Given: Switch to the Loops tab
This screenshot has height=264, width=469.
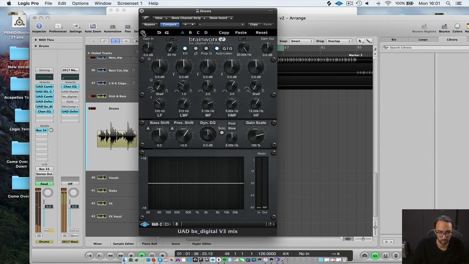Looking at the screenshot, I should pyautogui.click(x=423, y=40).
